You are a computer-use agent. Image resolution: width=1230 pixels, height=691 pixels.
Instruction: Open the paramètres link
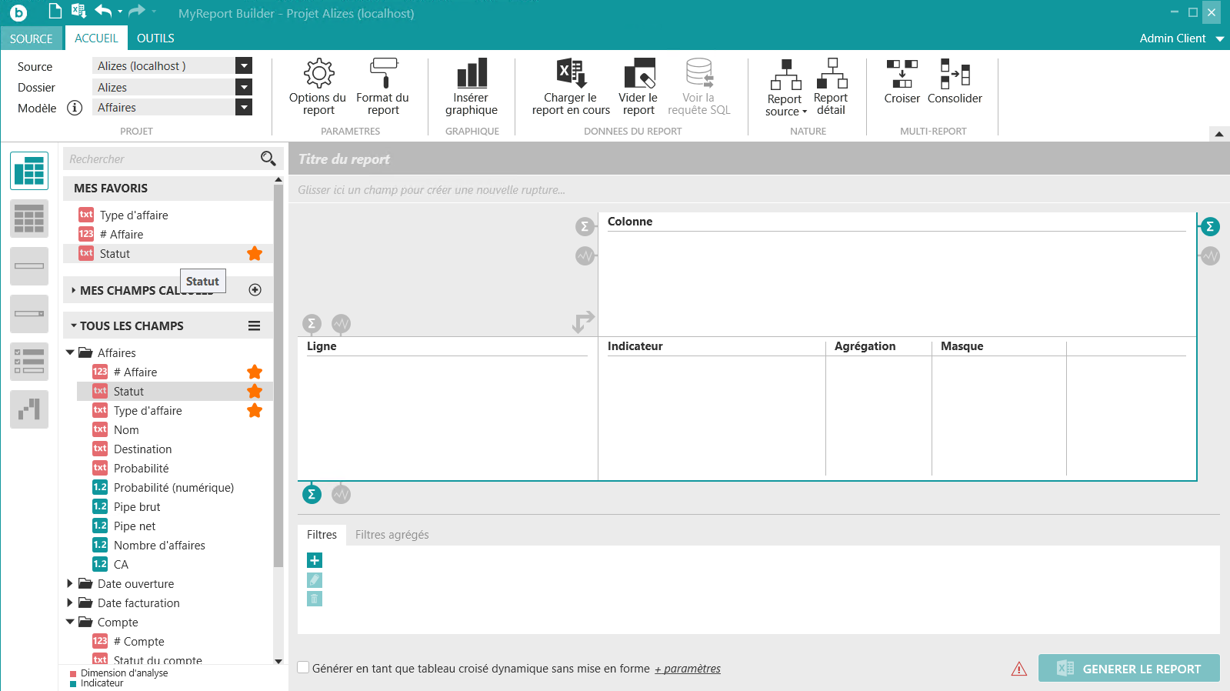tap(688, 669)
